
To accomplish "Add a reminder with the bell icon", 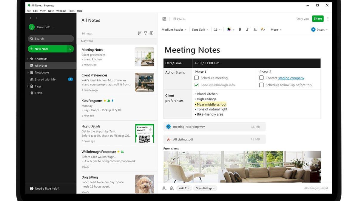I will click(x=164, y=188).
